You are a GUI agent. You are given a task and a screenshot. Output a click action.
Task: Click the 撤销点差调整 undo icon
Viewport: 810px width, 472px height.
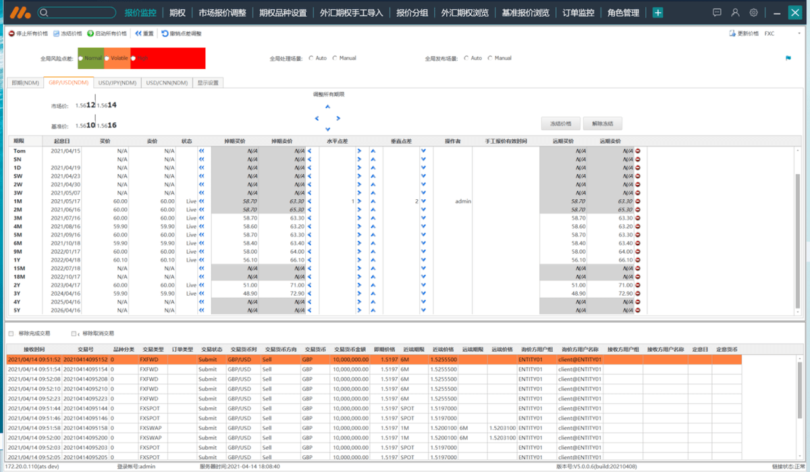coord(165,33)
